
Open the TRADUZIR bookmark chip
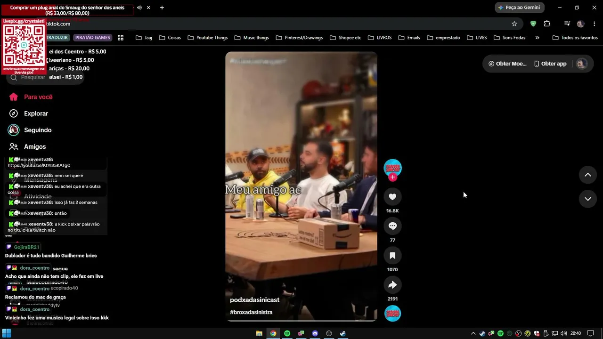coord(57,38)
